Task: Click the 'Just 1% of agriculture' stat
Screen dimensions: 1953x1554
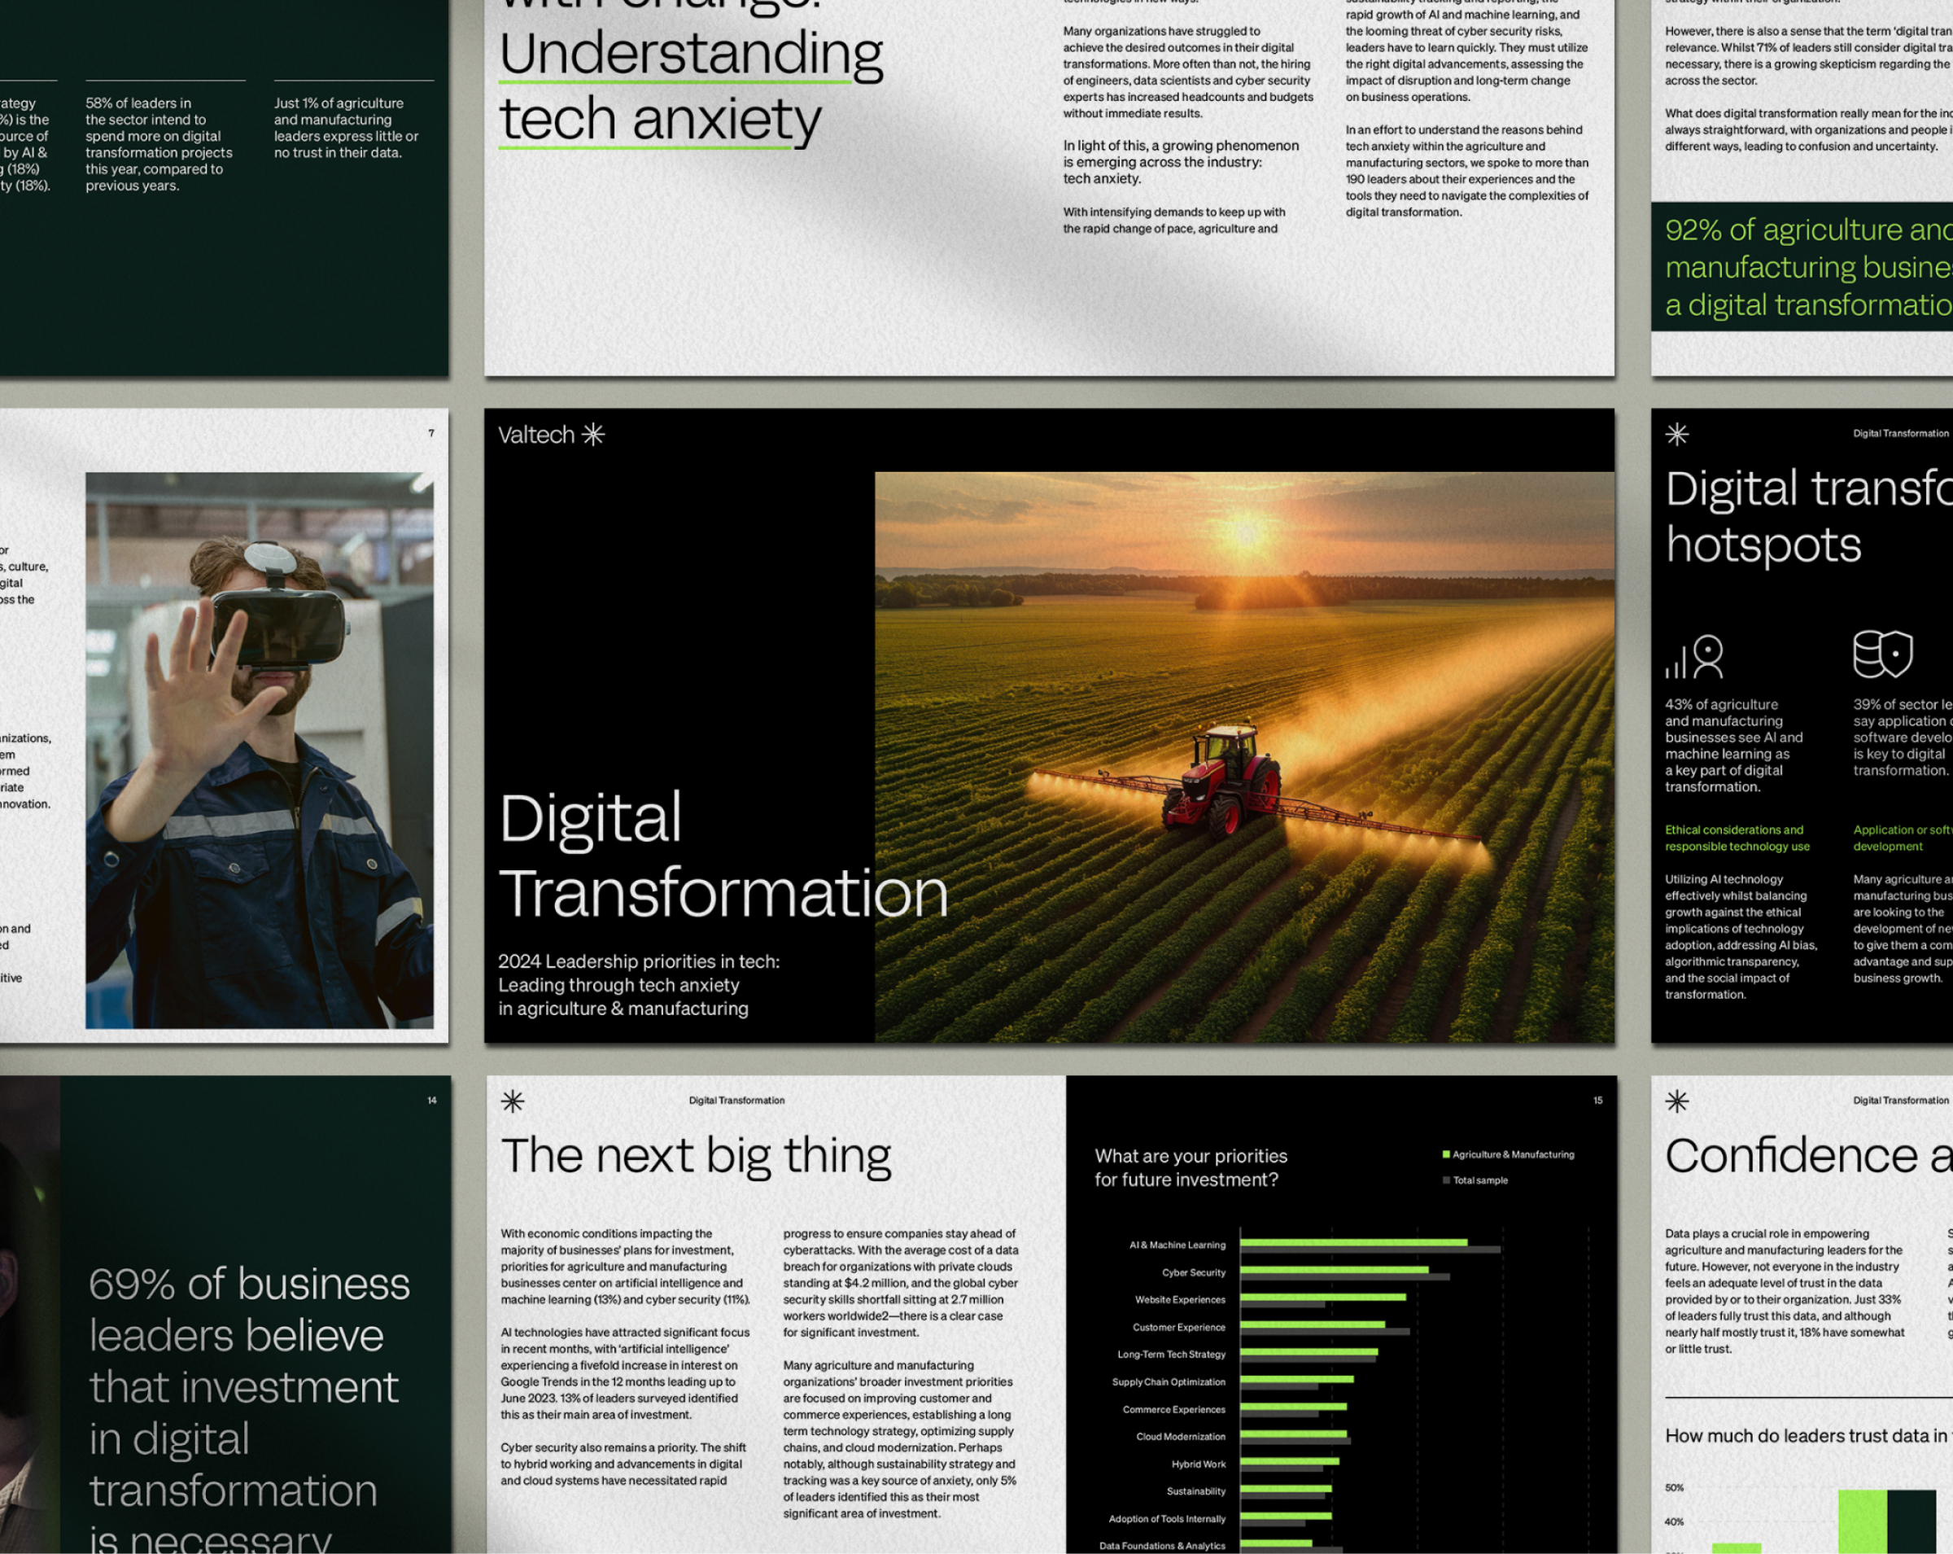Action: 347,128
